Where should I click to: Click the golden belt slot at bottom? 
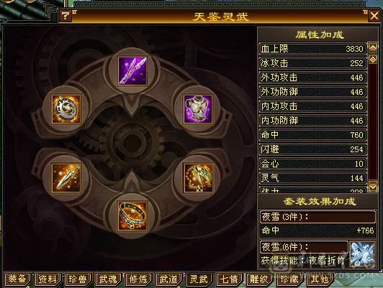point(132,216)
